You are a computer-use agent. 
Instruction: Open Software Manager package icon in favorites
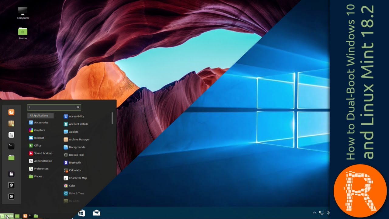[11, 123]
